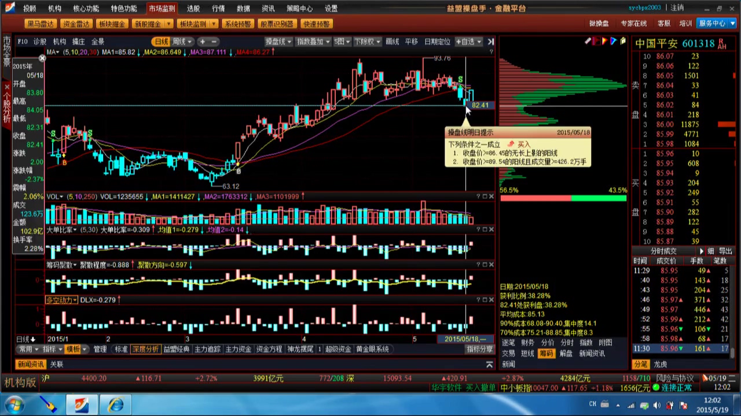Image resolution: width=741 pixels, height=416 pixels.
Task: Open the 特色功能 menu
Action: (124, 8)
